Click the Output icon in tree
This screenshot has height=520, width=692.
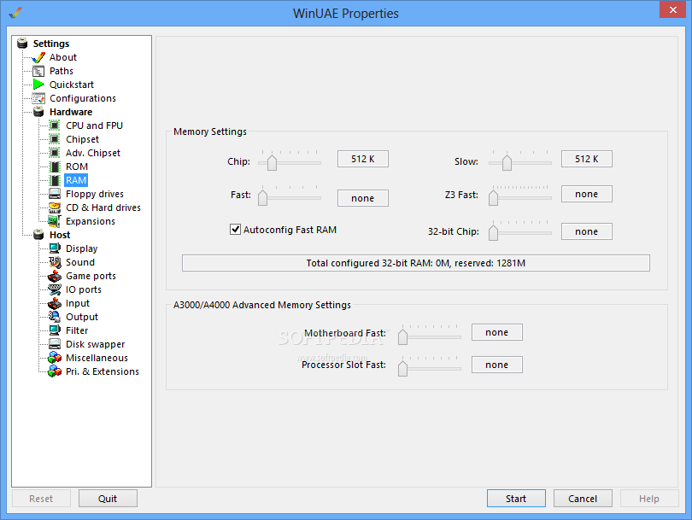[x=55, y=317]
